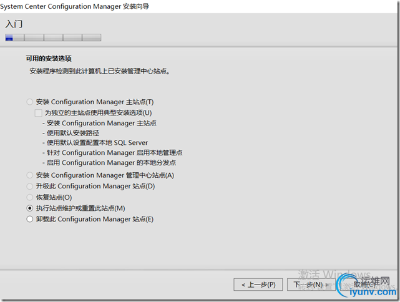
Task: Click the 安装程序检测到此计算机上已安装管理中心站点 text
Action: (x=99, y=71)
